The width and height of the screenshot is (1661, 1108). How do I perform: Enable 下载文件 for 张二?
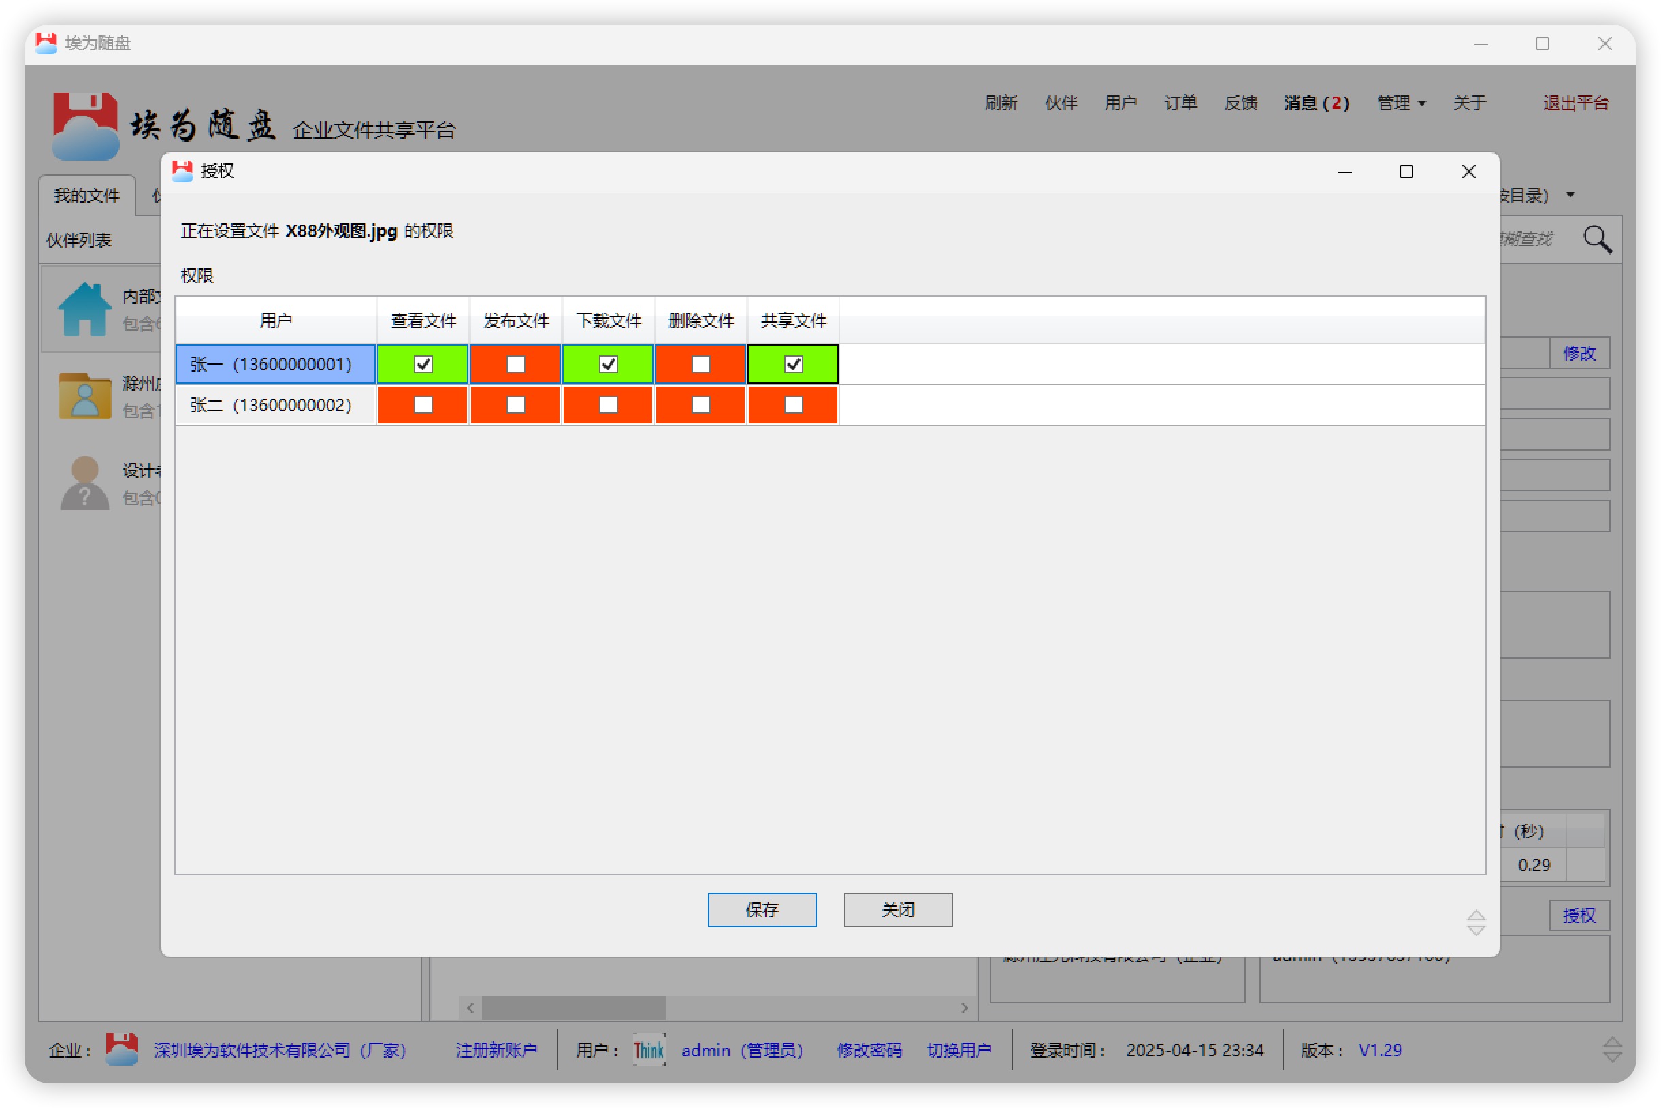coord(608,405)
